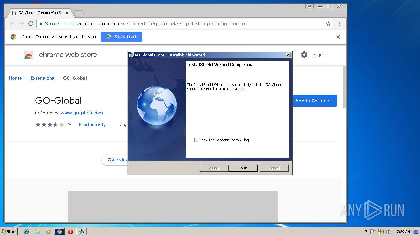Open www.graphon.com publisher link

(x=82, y=113)
